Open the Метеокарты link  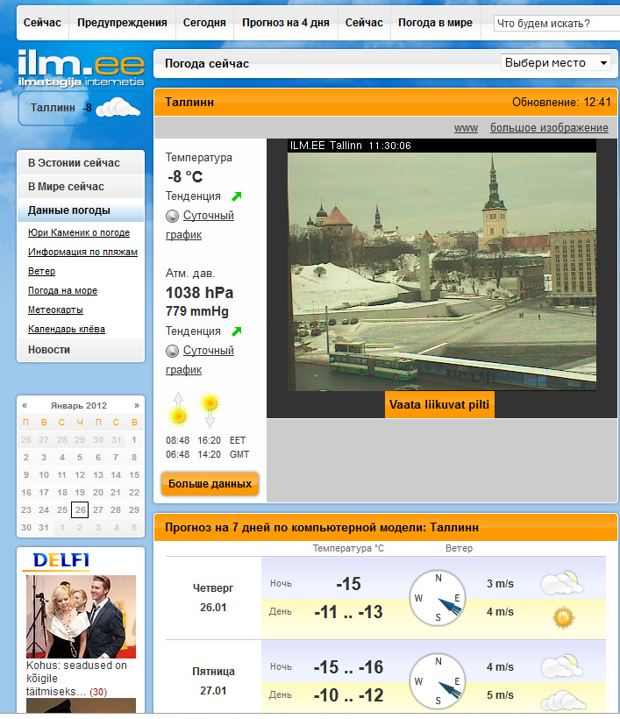[x=55, y=310]
